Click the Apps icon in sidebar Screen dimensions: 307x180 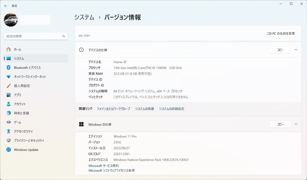click(8, 95)
